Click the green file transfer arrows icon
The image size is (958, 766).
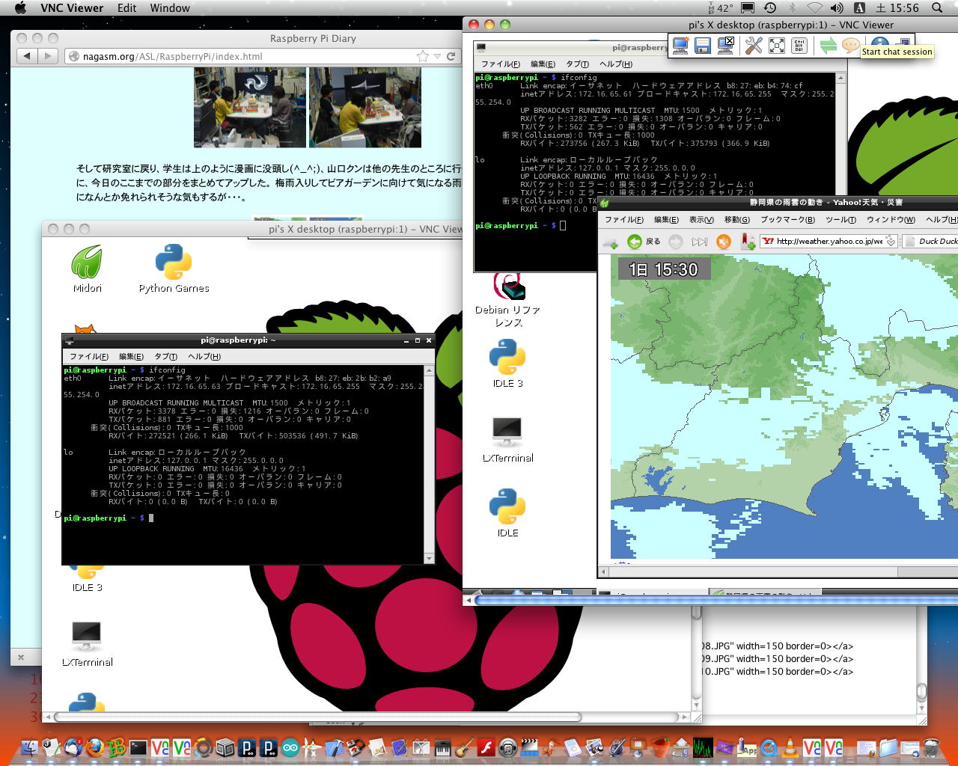click(828, 46)
